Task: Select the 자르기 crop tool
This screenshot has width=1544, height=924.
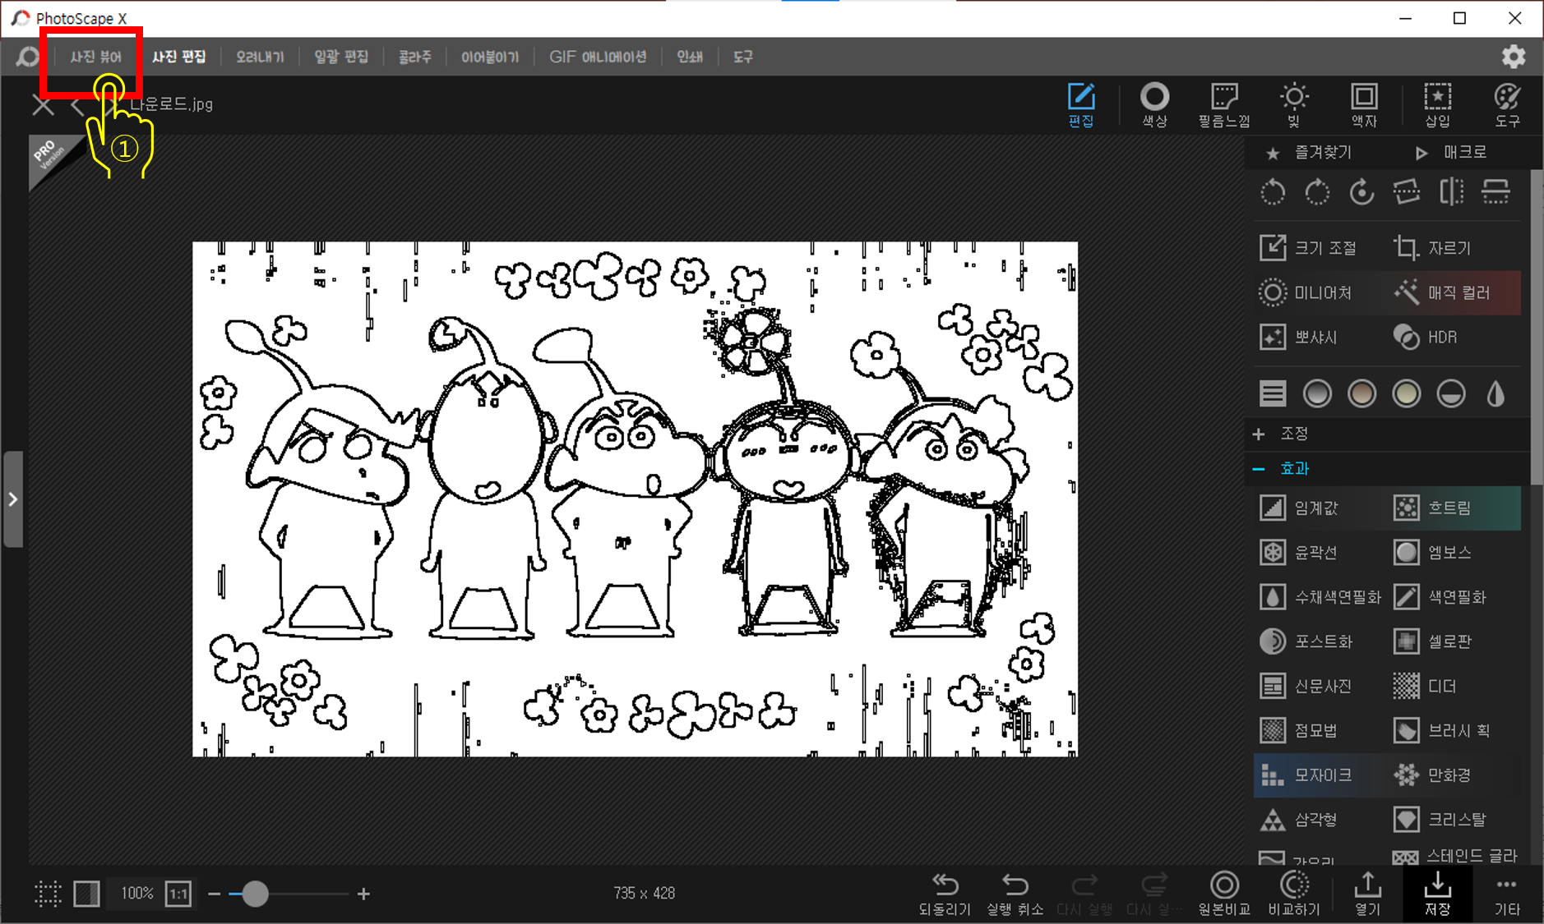Action: tap(1432, 248)
